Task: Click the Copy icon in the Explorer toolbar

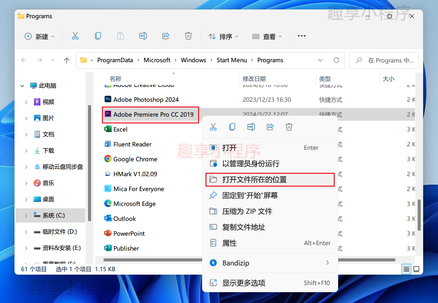Action: pyautogui.click(x=98, y=36)
